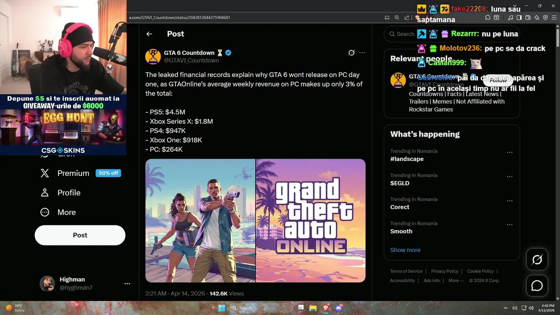Open more options for Smooth trend
Viewport: 560px width, 315px height.
(509, 225)
